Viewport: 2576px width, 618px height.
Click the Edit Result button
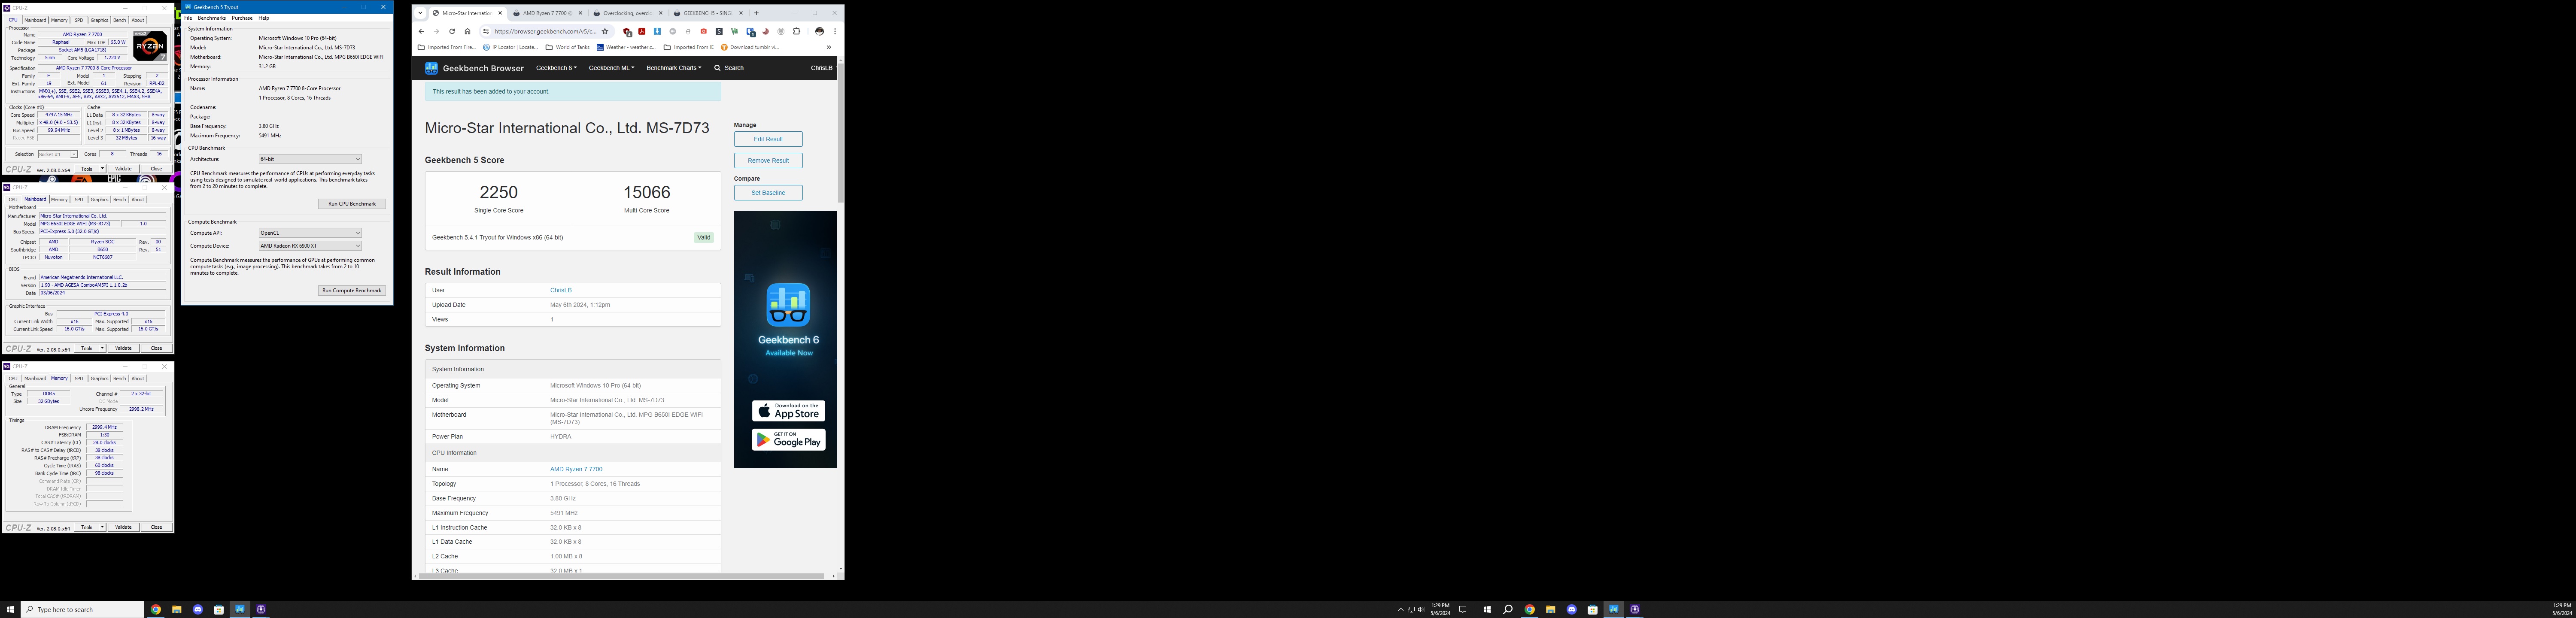(x=768, y=139)
